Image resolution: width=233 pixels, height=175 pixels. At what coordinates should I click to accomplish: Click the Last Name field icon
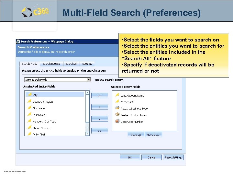pos(29,114)
